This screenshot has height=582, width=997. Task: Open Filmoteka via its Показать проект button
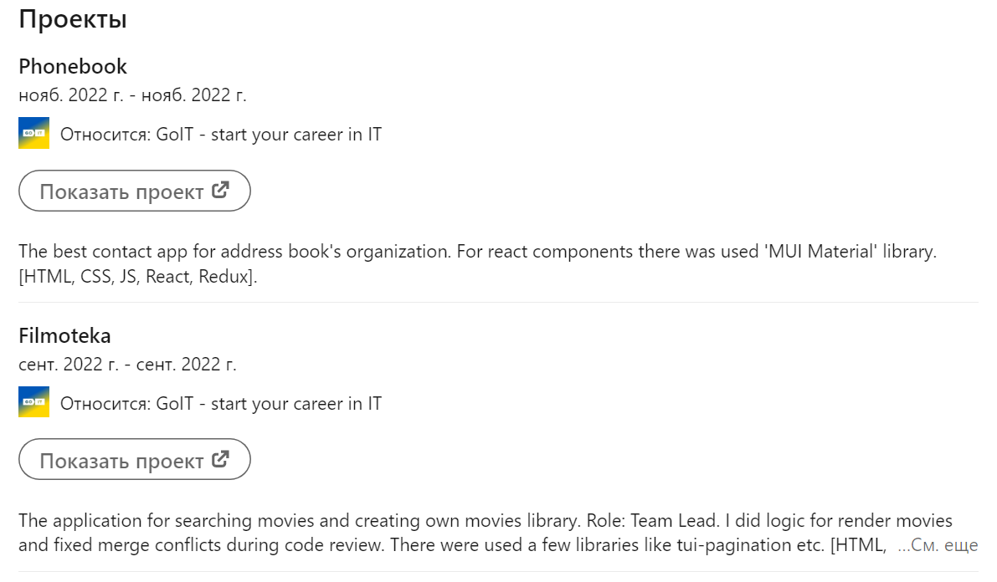pyautogui.click(x=135, y=459)
